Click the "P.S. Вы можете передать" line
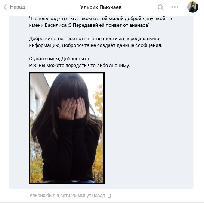The width and height of the screenshot is (204, 203). (79, 66)
